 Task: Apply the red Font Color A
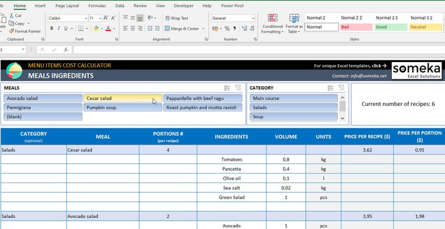[108, 29]
